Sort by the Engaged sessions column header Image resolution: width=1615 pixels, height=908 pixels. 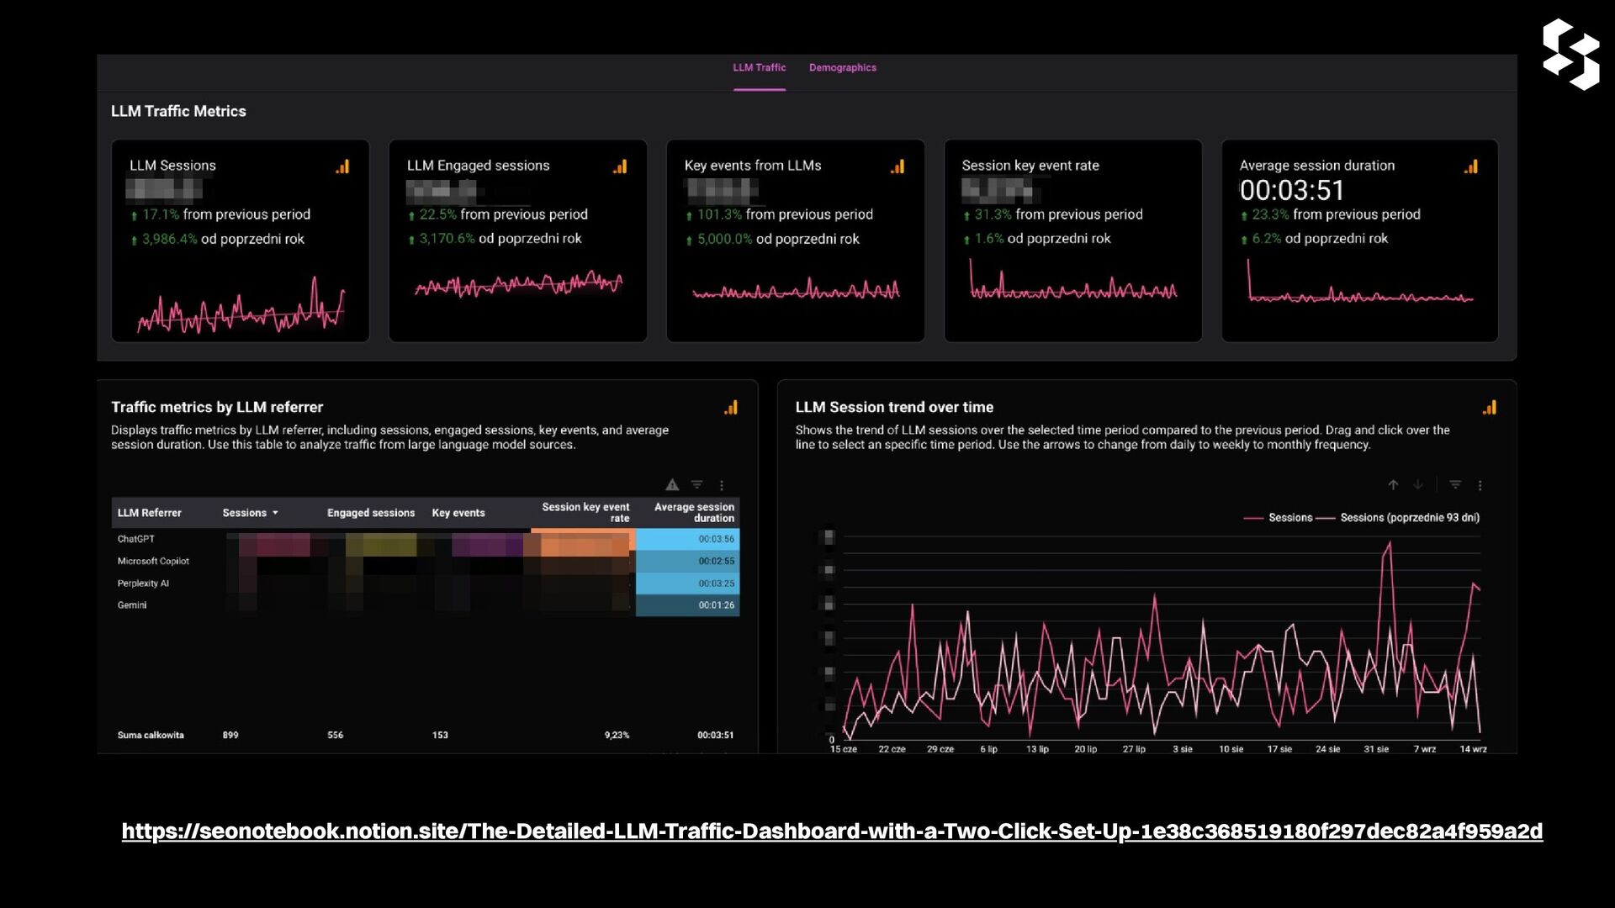pos(370,513)
